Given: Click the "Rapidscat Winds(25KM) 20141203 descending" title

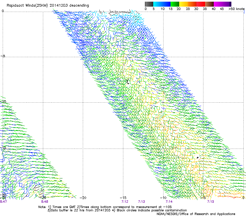Looking at the screenshot, I should (x=48, y=6).
